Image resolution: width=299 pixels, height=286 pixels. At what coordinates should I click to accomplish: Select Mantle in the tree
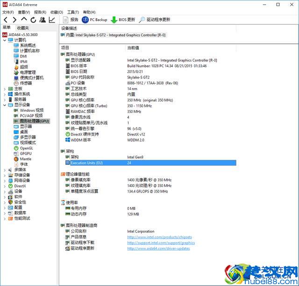22,159
